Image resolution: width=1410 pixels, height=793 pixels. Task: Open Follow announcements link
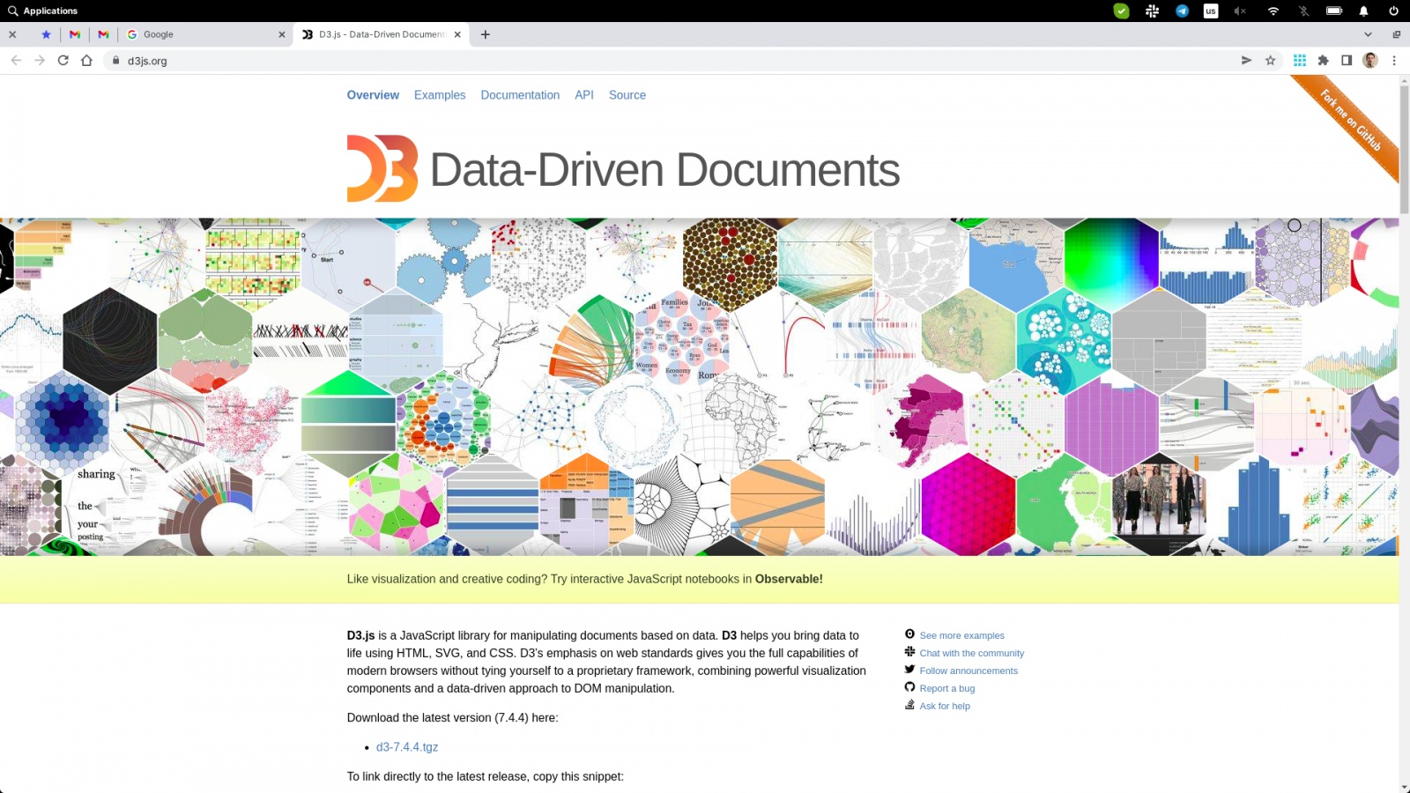click(968, 671)
